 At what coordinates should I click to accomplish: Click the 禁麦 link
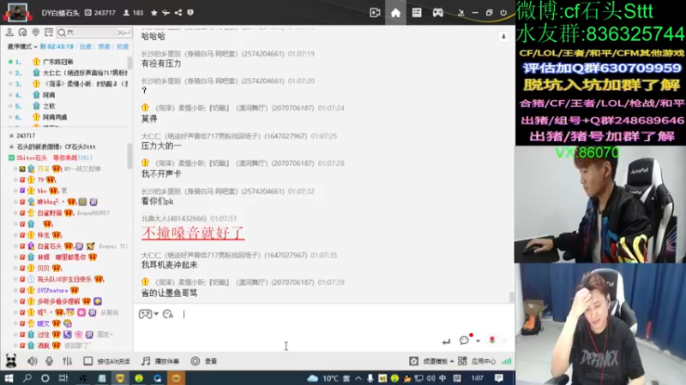[104, 47]
